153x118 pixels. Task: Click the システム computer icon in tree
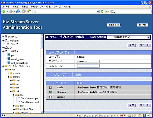[x=6, y=36]
